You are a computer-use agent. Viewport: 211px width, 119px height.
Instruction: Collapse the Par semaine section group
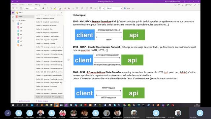point(17,20)
